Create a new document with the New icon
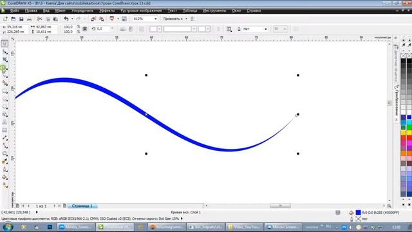The height and width of the screenshot is (232, 412). pyautogui.click(x=5, y=19)
